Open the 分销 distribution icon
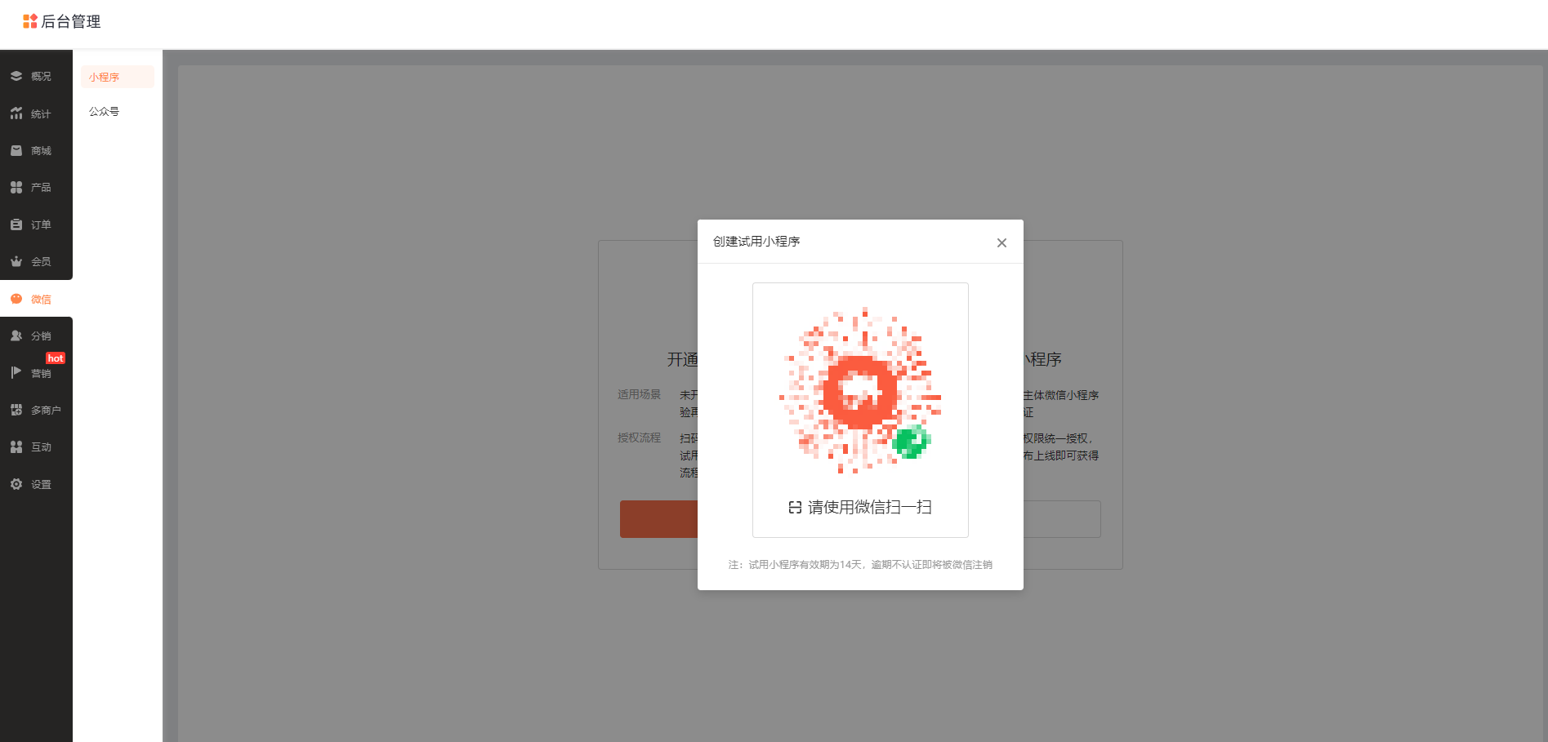Viewport: 1548px width, 742px height. (16, 335)
